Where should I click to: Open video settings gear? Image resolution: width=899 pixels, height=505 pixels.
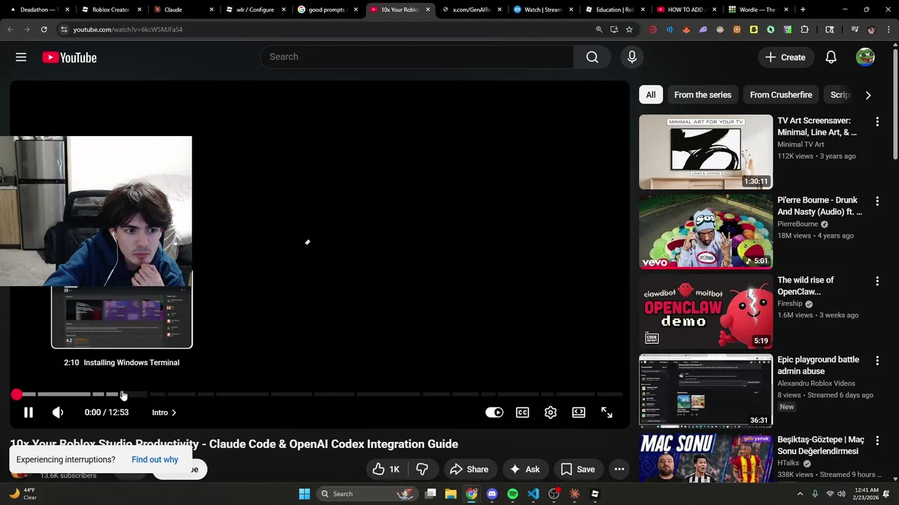tap(551, 412)
